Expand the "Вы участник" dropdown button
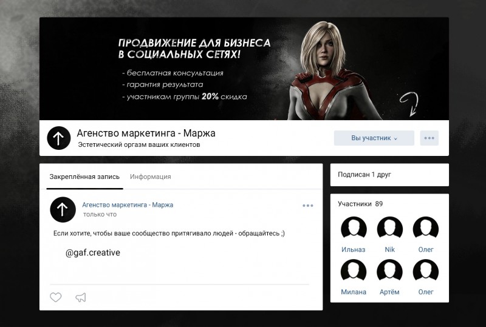The image size is (486, 327). coord(374,138)
